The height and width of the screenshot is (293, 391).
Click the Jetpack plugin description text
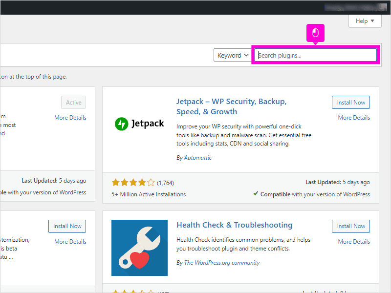tap(244, 135)
